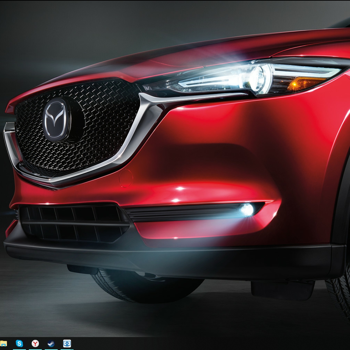Open File Explorer from the taskbar
The width and height of the screenshot is (350, 350).
3,344
